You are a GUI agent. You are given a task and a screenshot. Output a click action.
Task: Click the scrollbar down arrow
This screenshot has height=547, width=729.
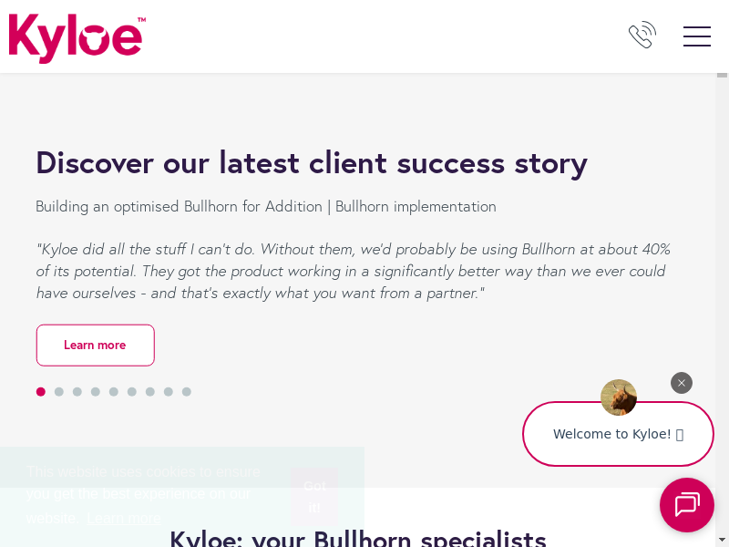pos(722,540)
